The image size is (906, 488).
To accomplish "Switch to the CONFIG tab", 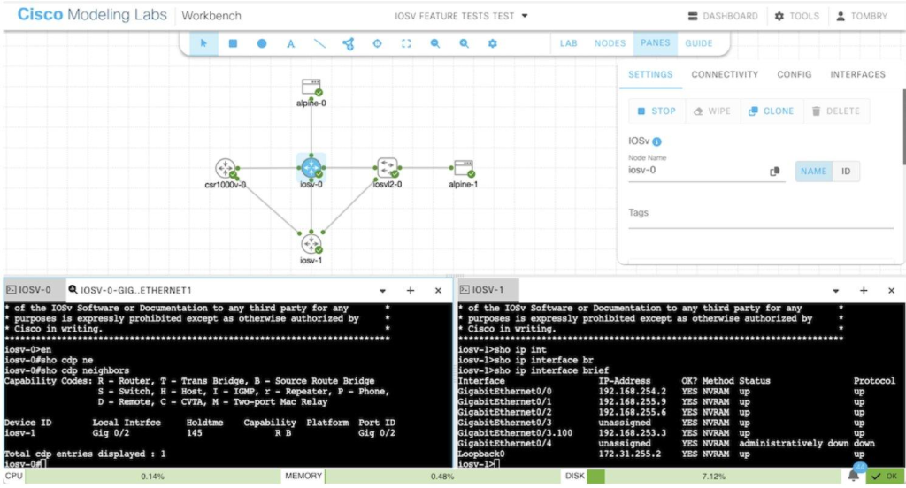I will [794, 74].
